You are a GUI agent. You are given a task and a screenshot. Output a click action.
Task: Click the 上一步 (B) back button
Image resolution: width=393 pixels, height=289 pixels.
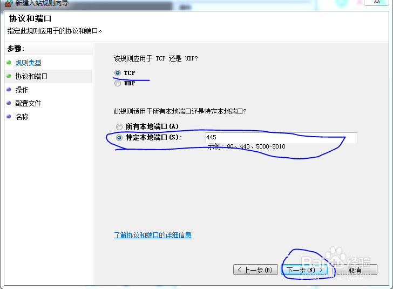click(x=255, y=270)
